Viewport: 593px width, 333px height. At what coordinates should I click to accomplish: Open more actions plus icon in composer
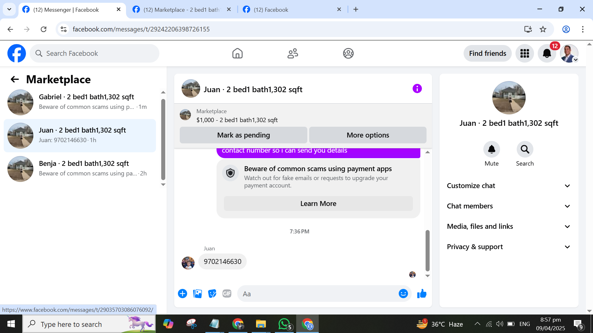[183, 294]
